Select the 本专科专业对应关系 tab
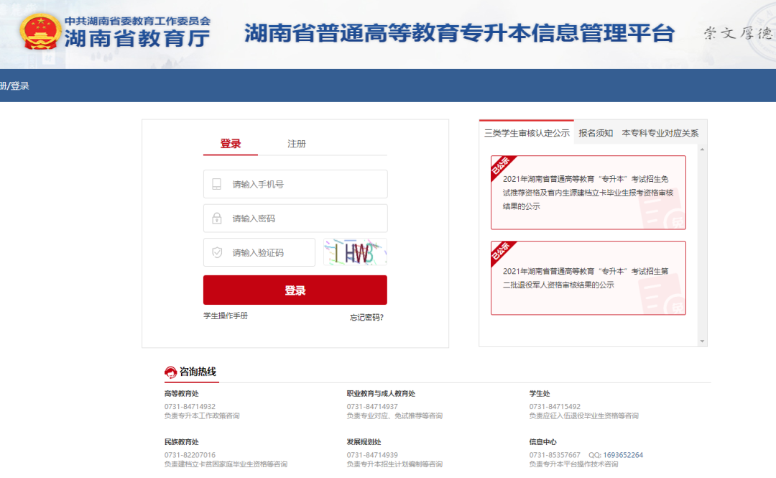Screen dimensions: 776x478 pyautogui.click(x=661, y=133)
